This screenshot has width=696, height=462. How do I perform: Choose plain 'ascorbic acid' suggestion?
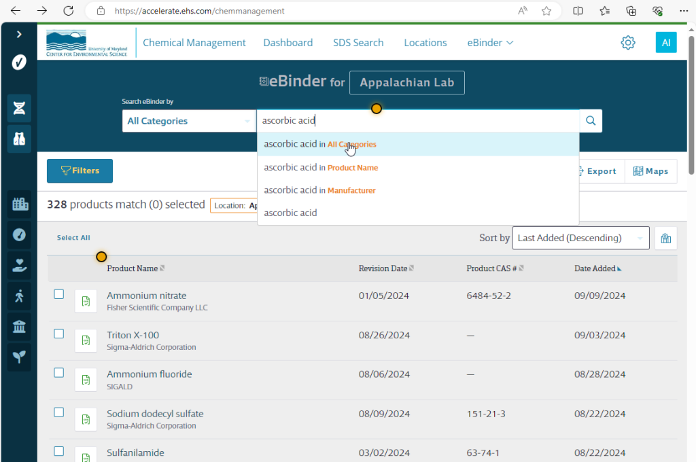[x=418, y=213]
